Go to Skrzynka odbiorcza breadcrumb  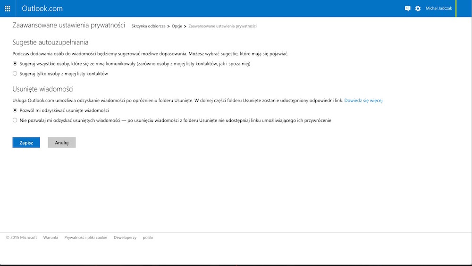pos(148,26)
